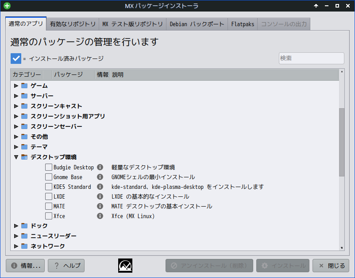Viewport: 355px width, 278px height.
Task: Open the info icon for KDE5 Standard
Action: tap(100, 187)
